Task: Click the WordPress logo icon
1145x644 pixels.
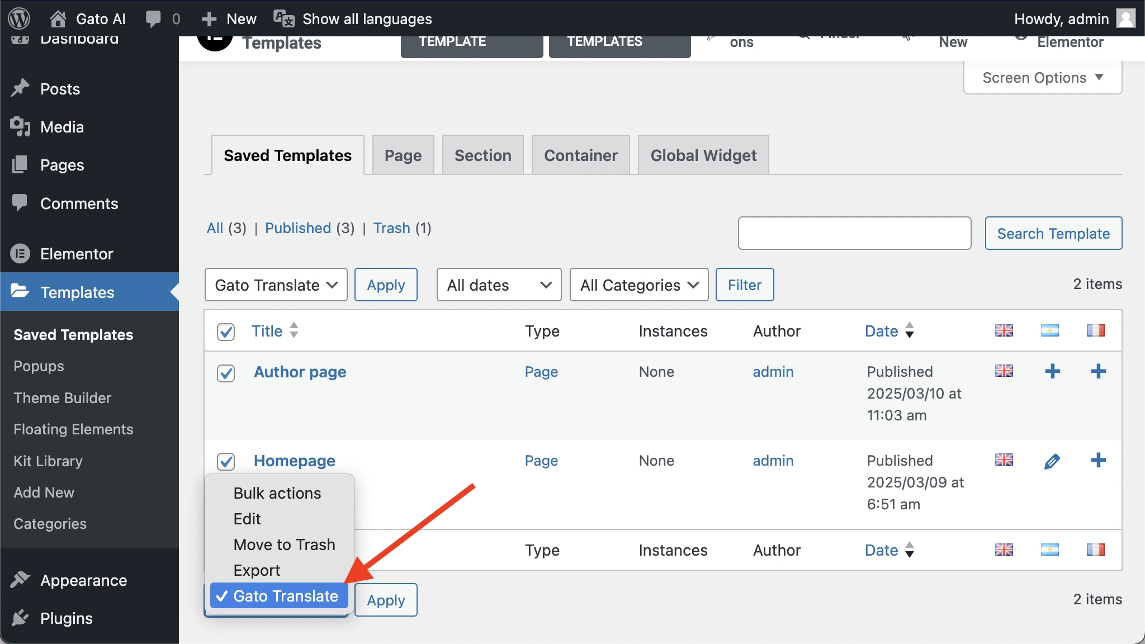Action: pyautogui.click(x=20, y=18)
